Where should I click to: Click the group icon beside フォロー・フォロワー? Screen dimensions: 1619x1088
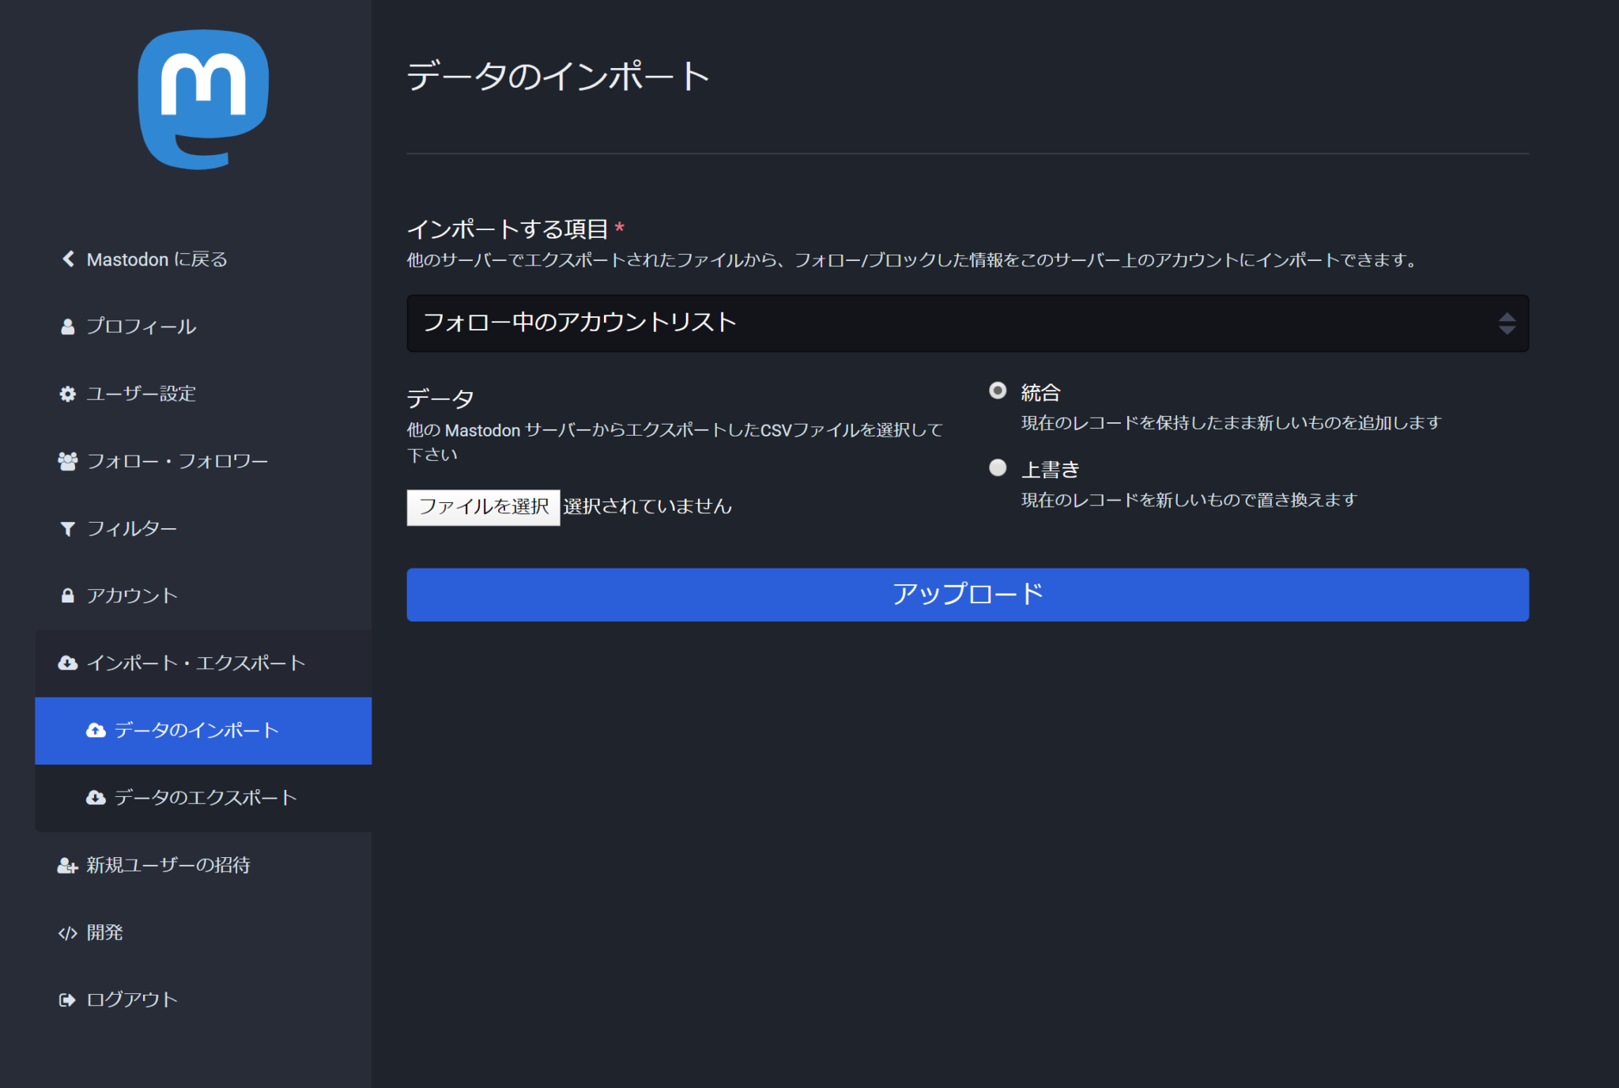pyautogui.click(x=67, y=460)
